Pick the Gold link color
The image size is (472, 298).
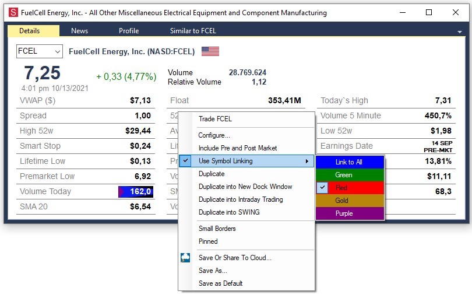(350, 201)
